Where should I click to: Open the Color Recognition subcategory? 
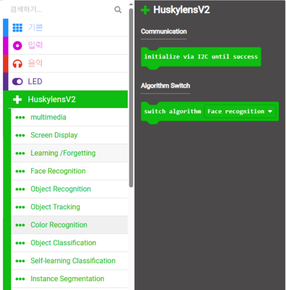(69, 225)
